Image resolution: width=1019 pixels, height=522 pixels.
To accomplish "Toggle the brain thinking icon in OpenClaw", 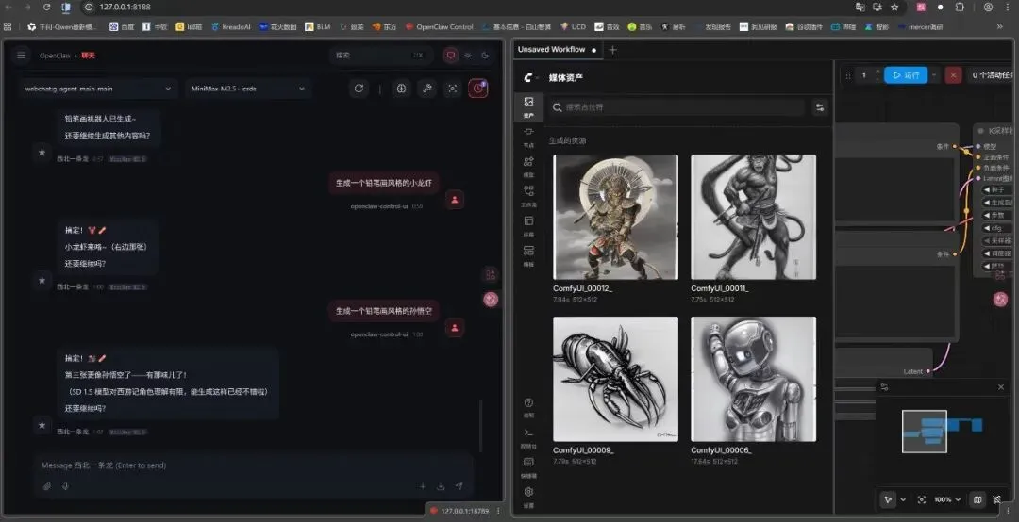I will pyautogui.click(x=401, y=89).
